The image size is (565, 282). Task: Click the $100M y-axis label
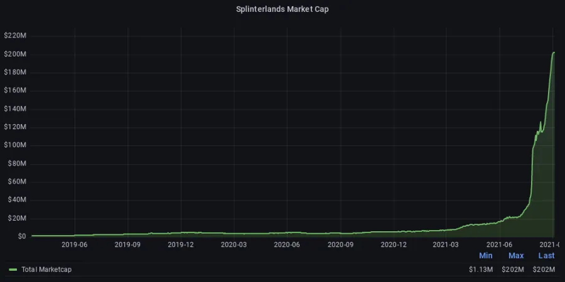click(15, 145)
